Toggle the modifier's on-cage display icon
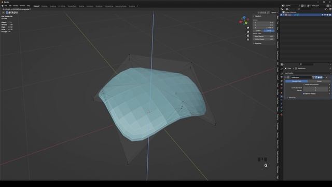332x187 pixels. click(313, 77)
